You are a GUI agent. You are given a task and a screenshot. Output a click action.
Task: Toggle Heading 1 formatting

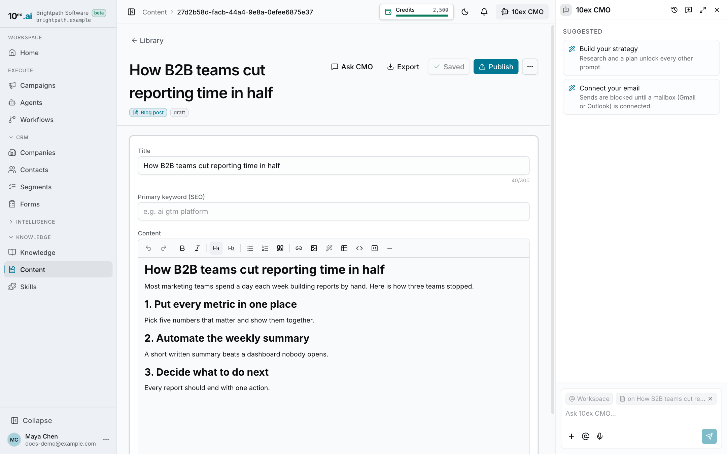pyautogui.click(x=216, y=248)
